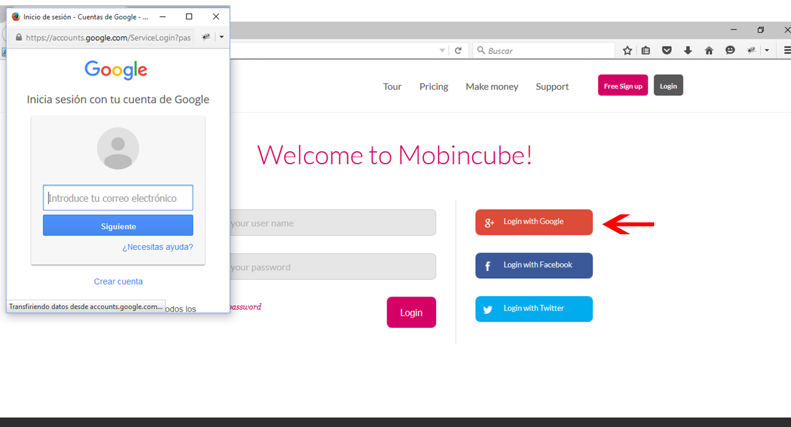Open the dropdown arrow in the popup's address bar

222,37
